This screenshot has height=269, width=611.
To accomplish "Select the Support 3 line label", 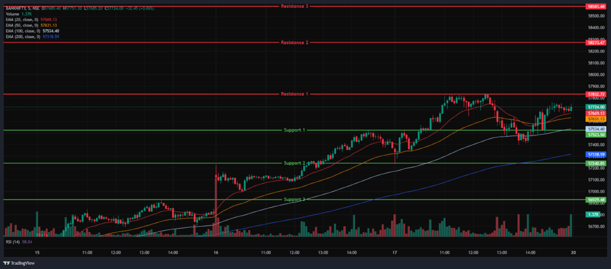I will tap(294, 199).
